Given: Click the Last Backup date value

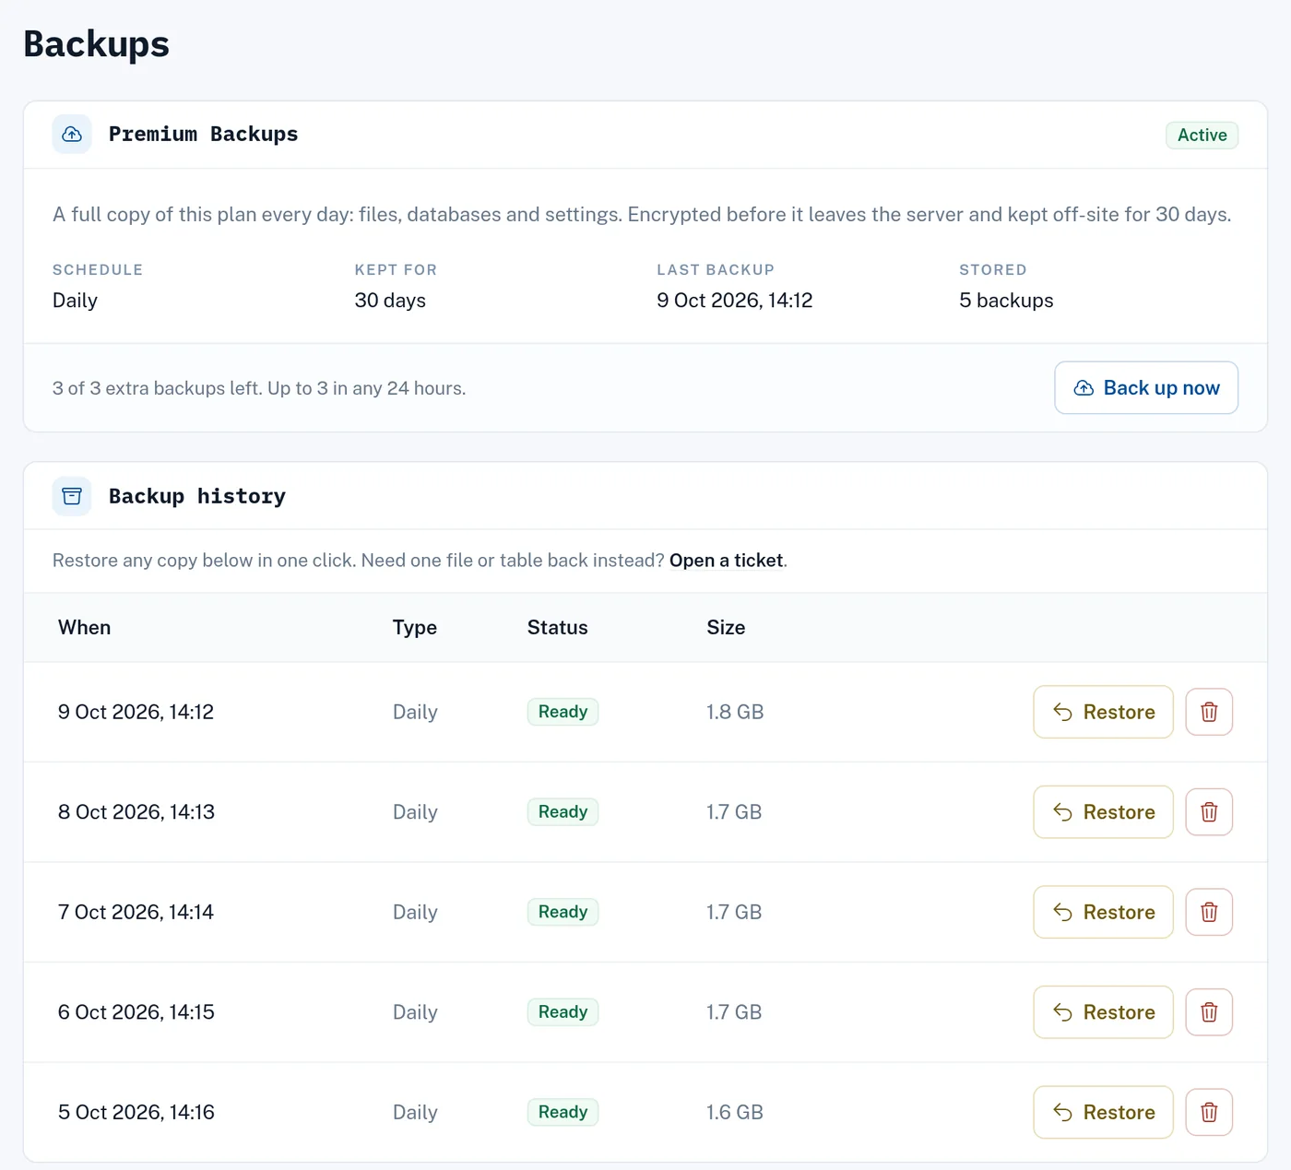Looking at the screenshot, I should tap(735, 301).
